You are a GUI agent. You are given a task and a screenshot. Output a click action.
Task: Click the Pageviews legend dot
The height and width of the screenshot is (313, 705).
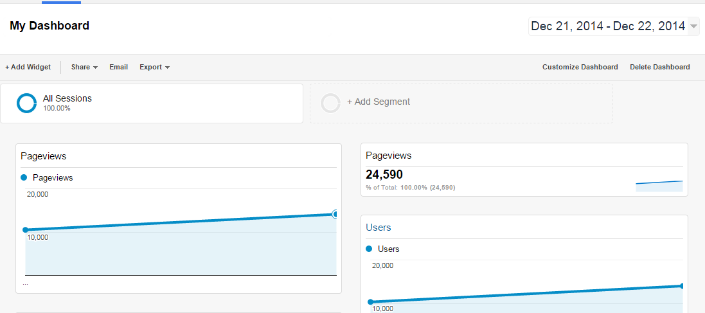(24, 177)
